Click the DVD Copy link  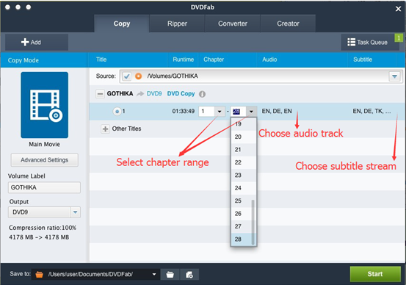point(181,93)
